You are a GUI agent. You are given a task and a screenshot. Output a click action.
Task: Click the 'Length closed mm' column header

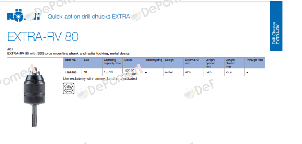point(234,63)
